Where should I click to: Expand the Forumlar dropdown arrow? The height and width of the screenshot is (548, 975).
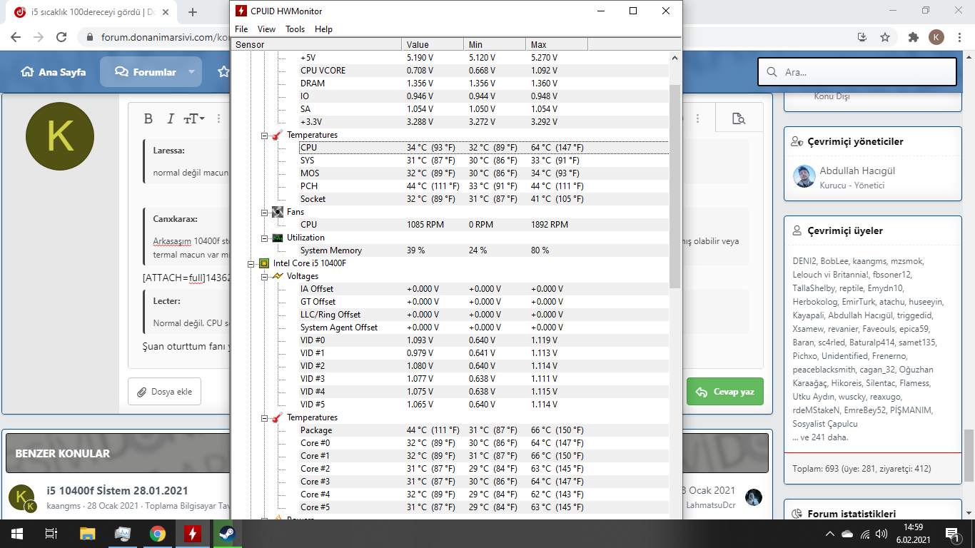click(191, 72)
